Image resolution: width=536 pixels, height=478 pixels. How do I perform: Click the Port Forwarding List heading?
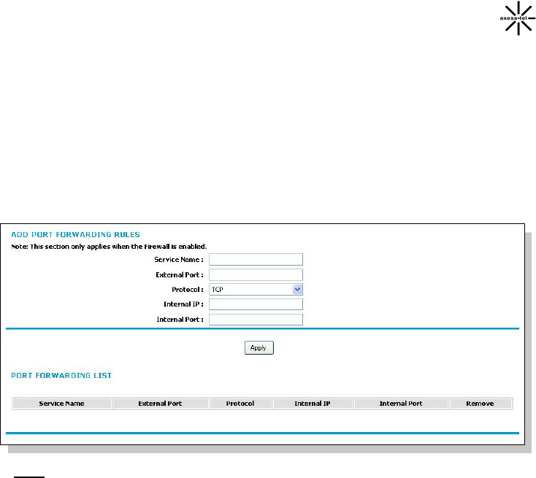[x=61, y=376]
